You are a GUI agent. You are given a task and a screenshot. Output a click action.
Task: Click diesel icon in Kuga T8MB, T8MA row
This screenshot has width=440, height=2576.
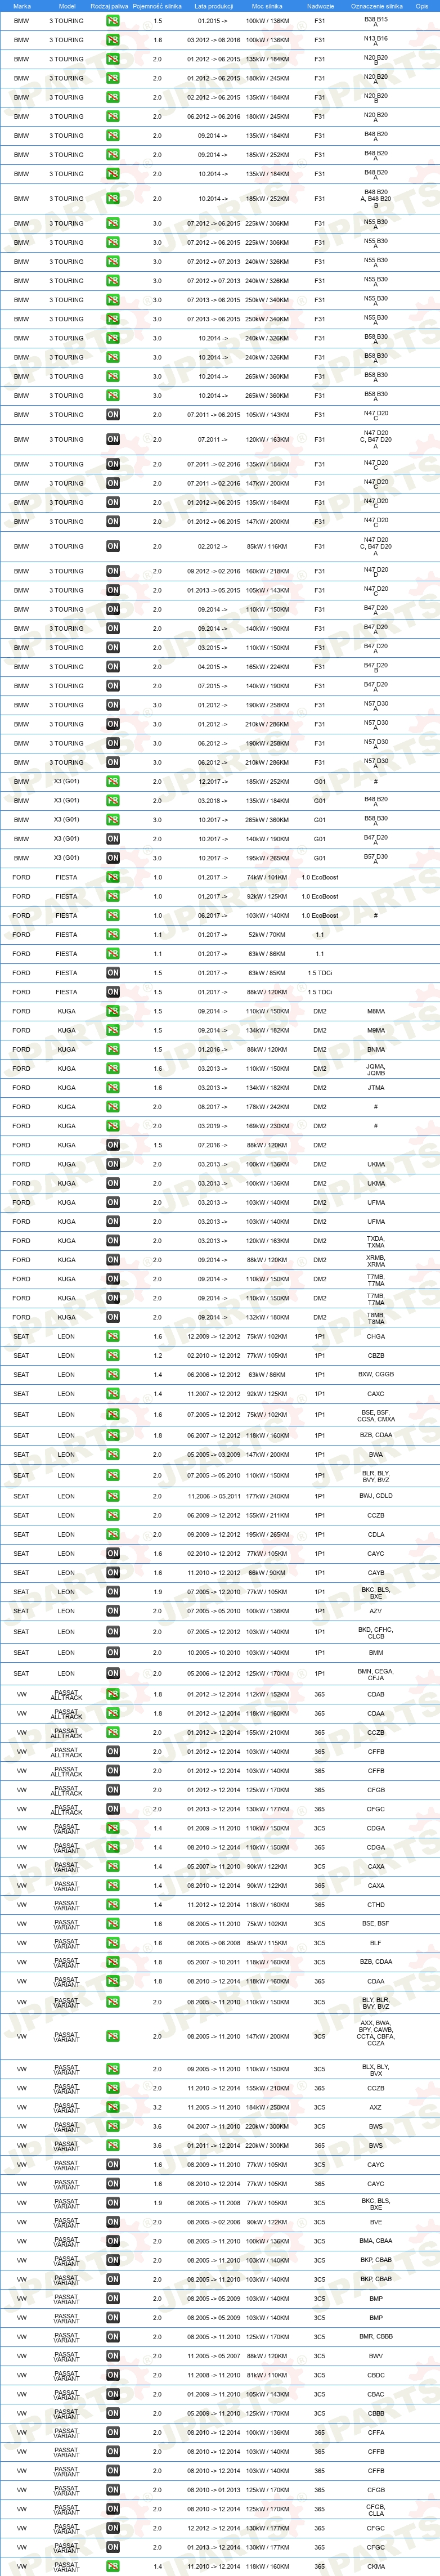113,1318
